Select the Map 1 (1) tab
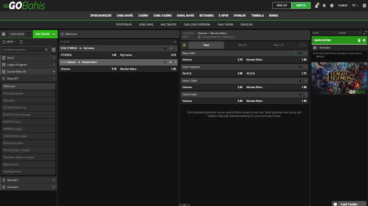368x206 pixels. [279, 45]
